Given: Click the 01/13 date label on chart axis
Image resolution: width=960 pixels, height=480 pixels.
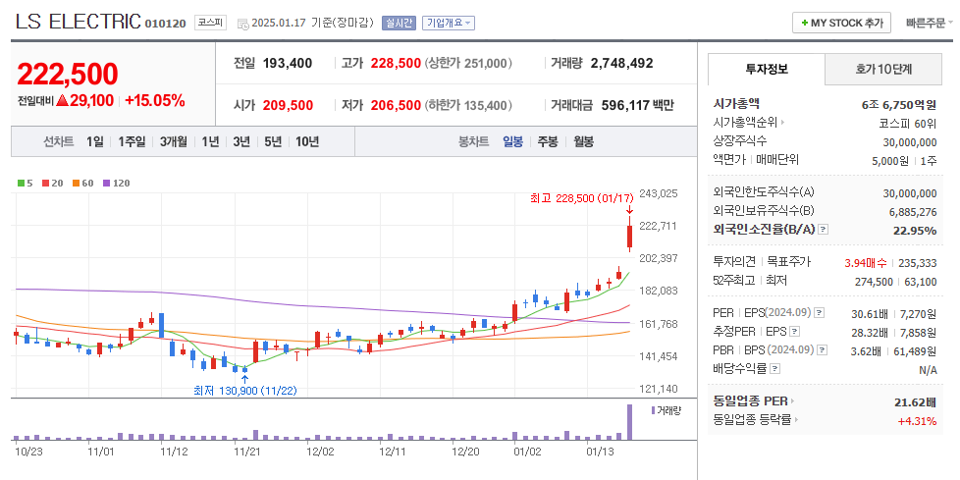Looking at the screenshot, I should point(601,452).
